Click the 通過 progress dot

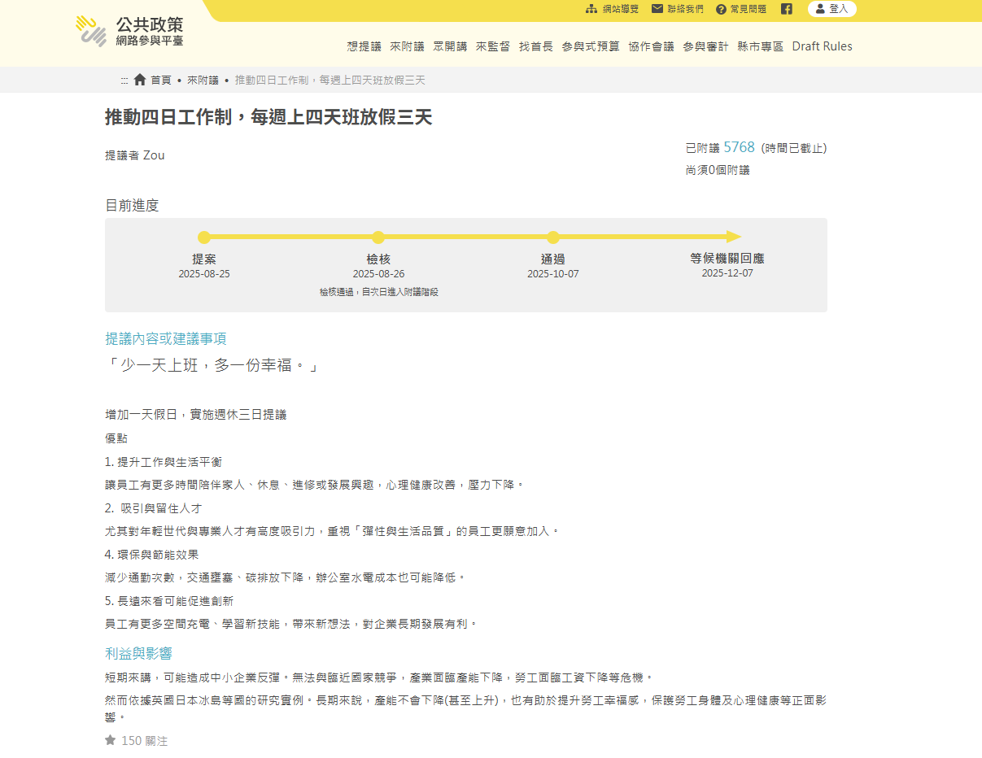pos(553,237)
